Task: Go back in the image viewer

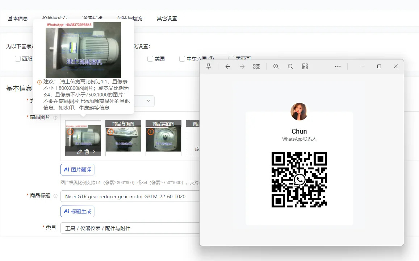Action: click(x=228, y=66)
